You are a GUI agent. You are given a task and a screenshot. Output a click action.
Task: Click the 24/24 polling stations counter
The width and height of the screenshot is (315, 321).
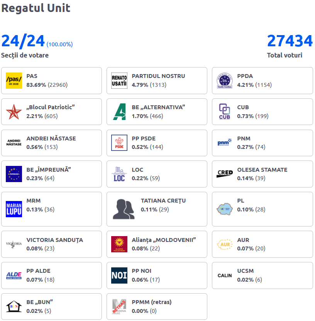tap(23, 41)
